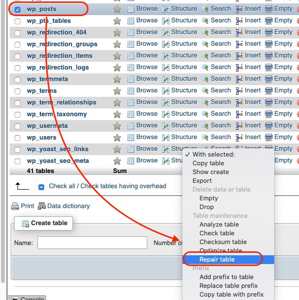Click Search icon in wp_term_relationships row

[205, 103]
